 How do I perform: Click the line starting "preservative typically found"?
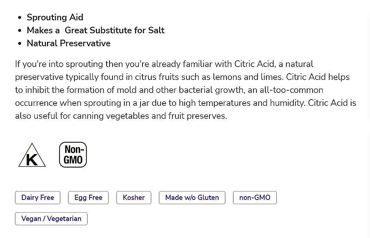182,77
